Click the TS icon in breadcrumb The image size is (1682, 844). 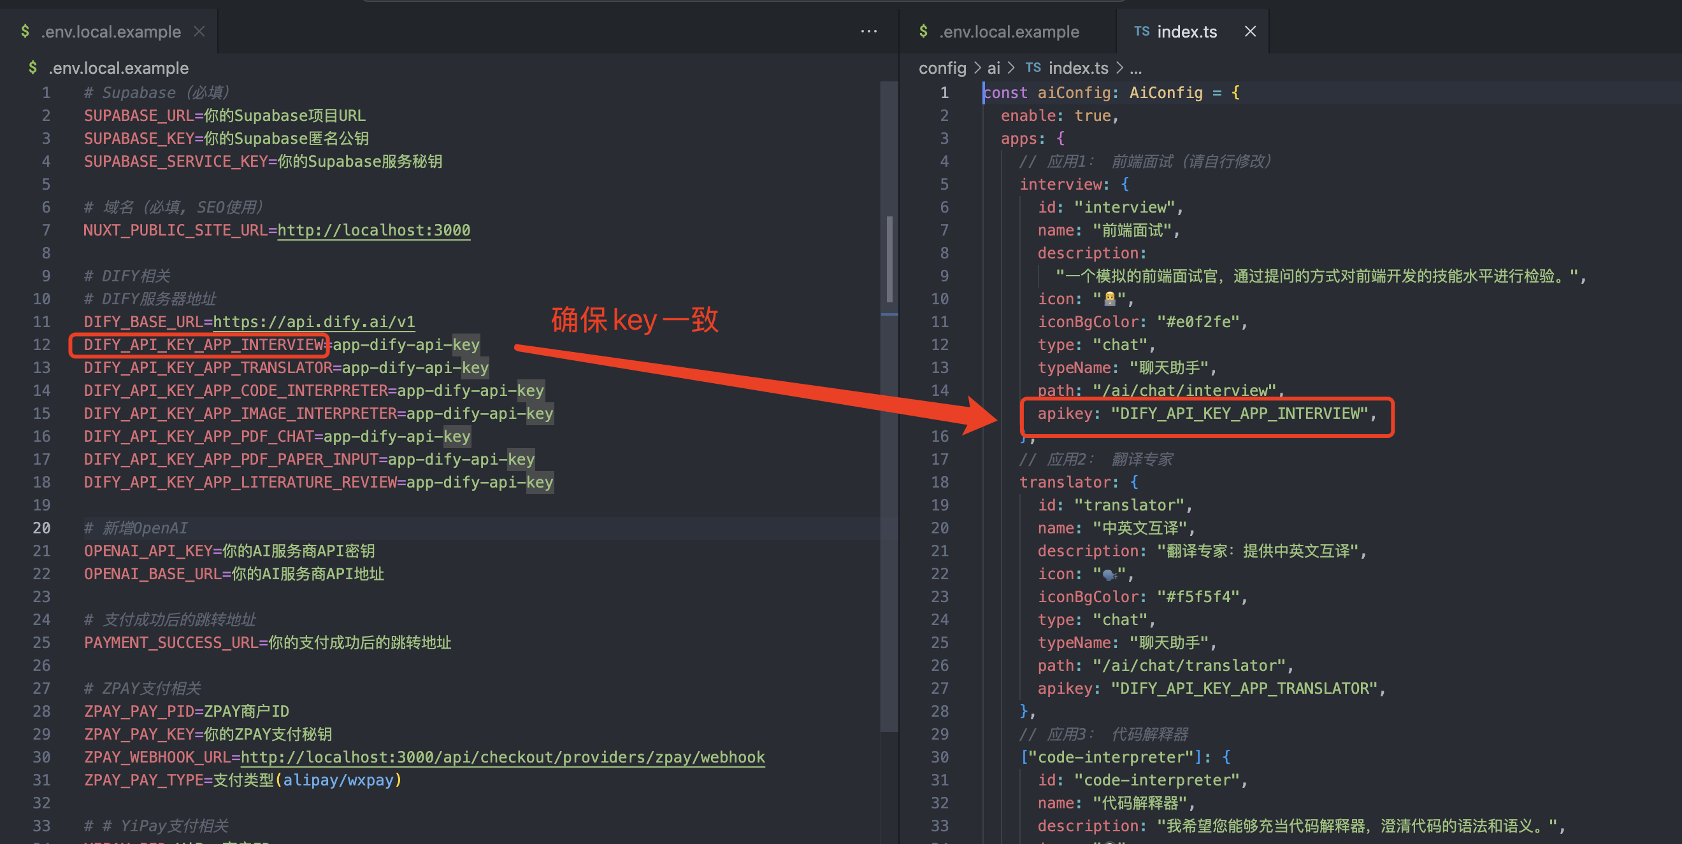point(1033,68)
